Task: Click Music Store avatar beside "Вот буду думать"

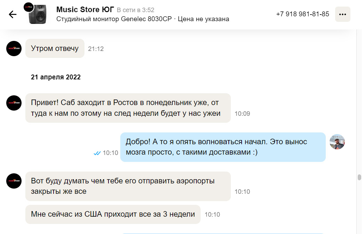Action: point(14,181)
